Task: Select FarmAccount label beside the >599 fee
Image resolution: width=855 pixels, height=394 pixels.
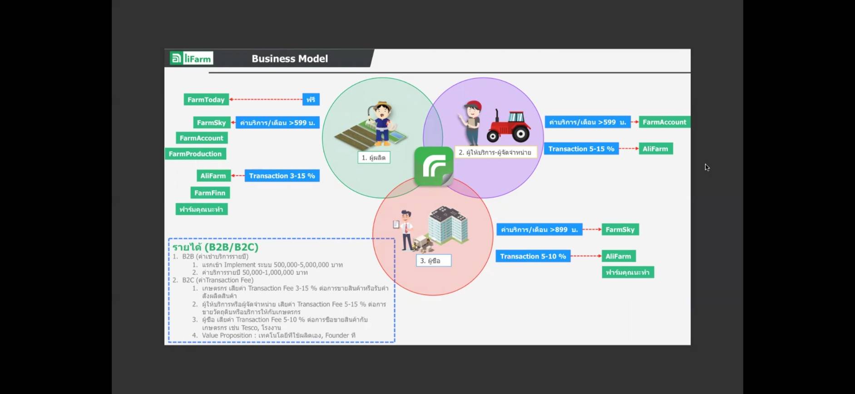Action: (x=664, y=122)
